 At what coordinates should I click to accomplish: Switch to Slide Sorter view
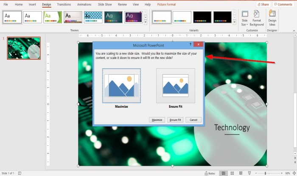click(232, 173)
